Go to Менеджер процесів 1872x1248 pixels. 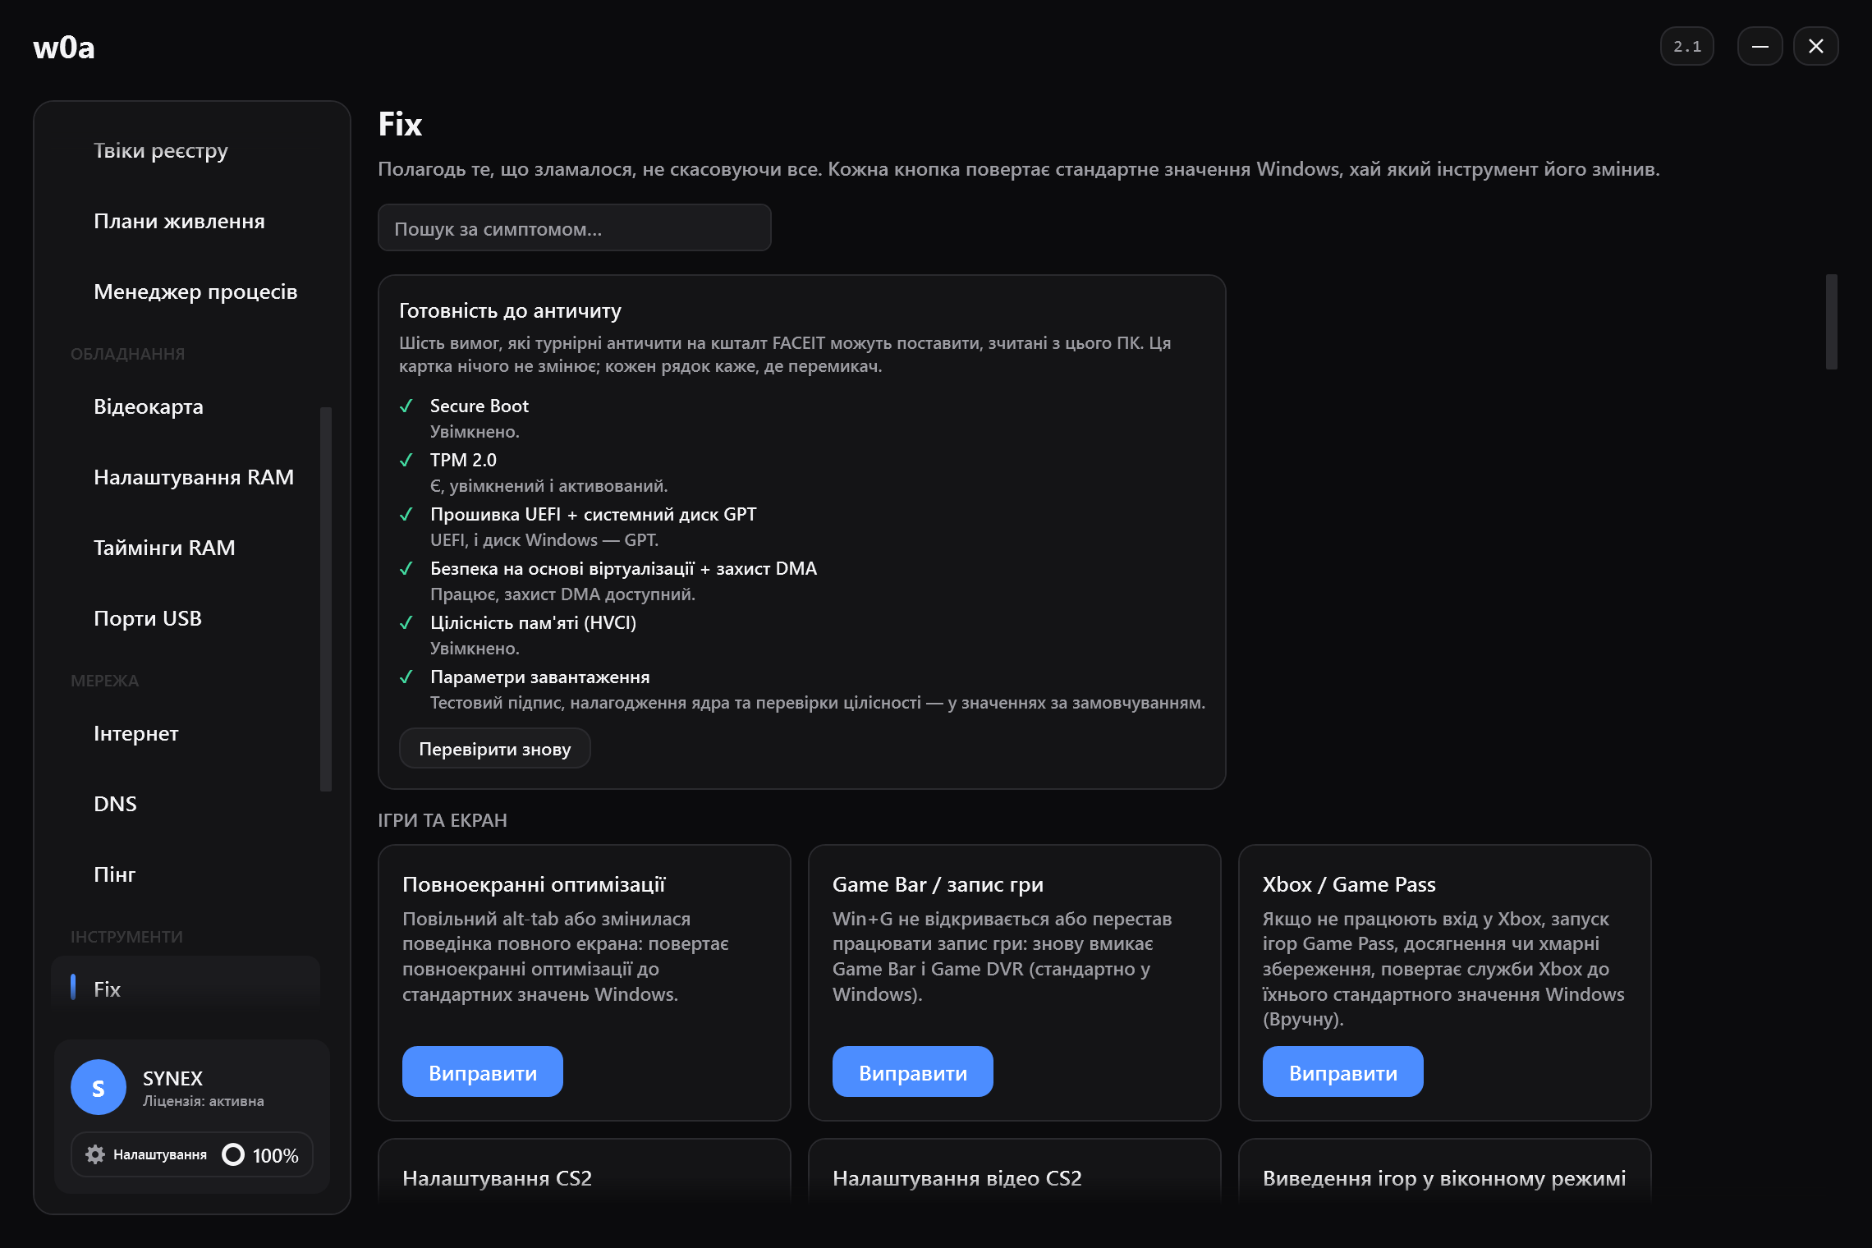(x=195, y=291)
